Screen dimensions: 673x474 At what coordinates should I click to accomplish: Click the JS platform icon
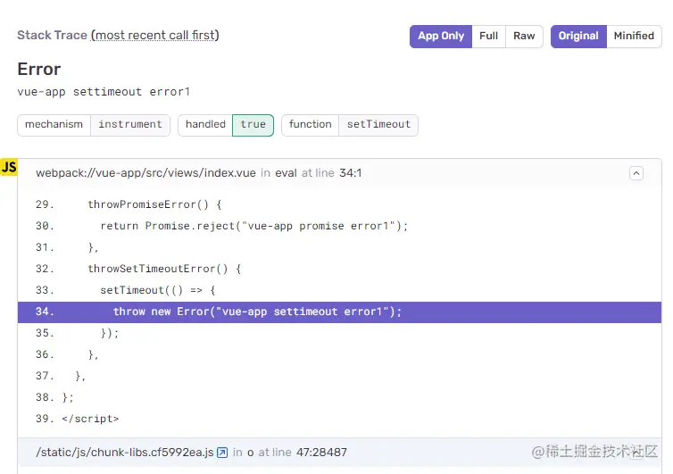tap(9, 167)
